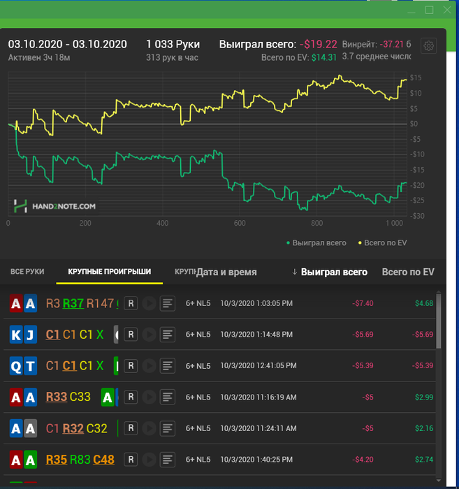This screenshot has width=459, height=489.
Task: Select КРУПНЫЕ ПРОИГРЫШИ tab
Action: tap(110, 272)
